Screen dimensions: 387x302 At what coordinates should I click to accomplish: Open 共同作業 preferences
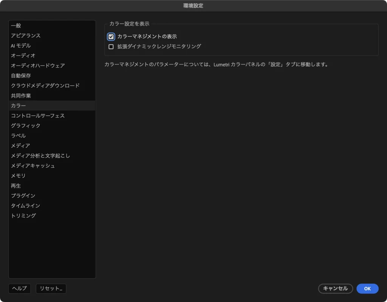[x=52, y=96]
